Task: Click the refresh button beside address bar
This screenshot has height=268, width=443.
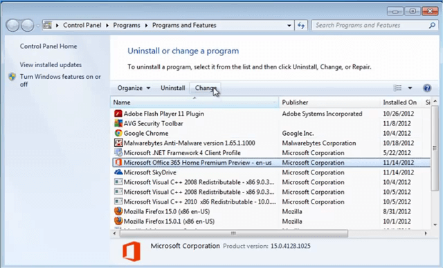Action: coord(301,26)
